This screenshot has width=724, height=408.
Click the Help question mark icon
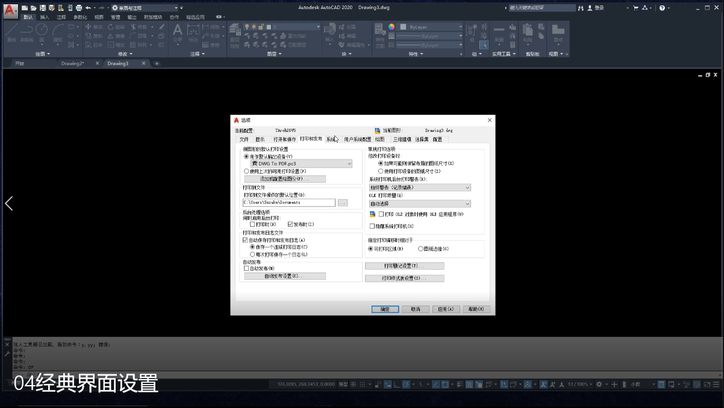coord(662,8)
